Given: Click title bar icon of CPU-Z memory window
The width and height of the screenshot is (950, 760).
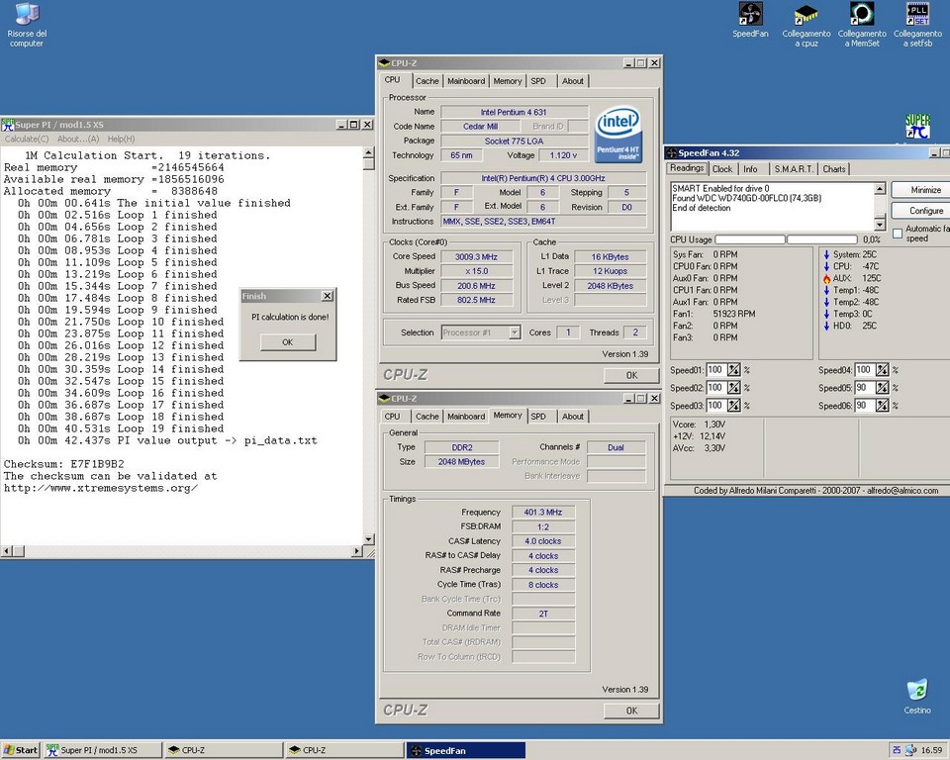Looking at the screenshot, I should point(384,398).
